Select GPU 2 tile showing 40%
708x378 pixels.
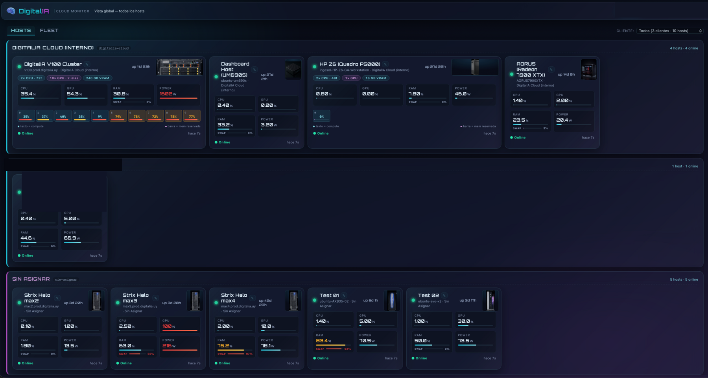[63, 115]
